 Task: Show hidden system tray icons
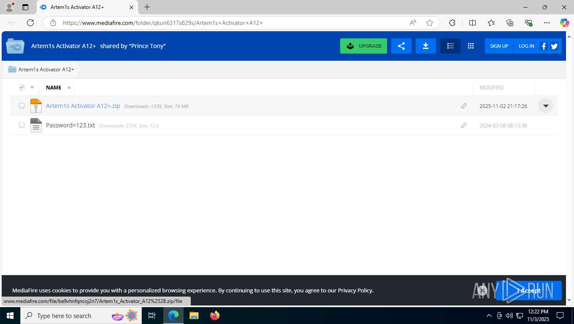(489, 316)
